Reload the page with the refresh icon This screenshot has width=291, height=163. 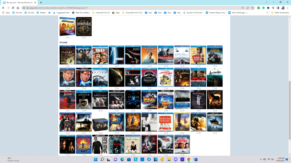pyautogui.click(x=13, y=8)
